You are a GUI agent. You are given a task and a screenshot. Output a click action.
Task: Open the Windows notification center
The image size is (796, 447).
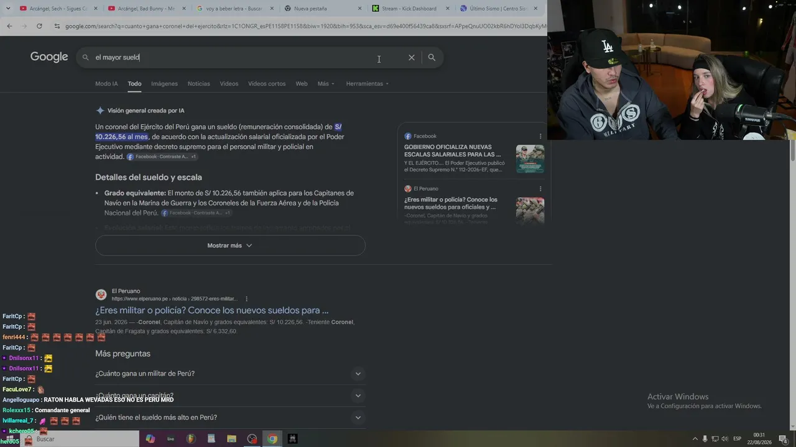[784, 439]
